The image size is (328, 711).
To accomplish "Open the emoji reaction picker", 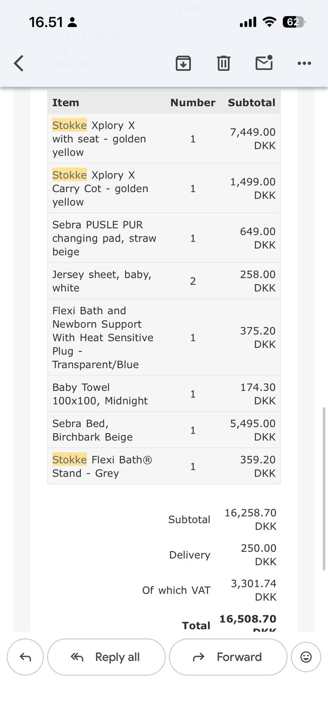I will tap(306, 657).
